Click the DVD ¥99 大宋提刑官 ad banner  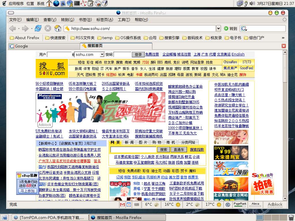pos(231,153)
